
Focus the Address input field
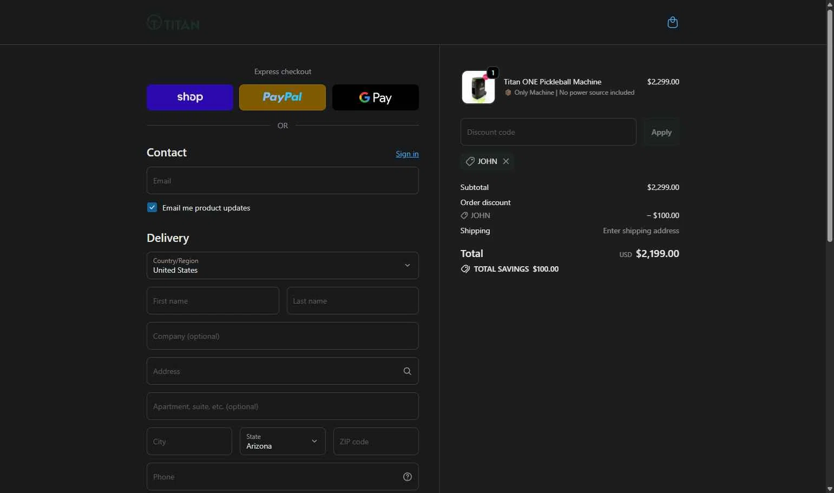[283, 371]
